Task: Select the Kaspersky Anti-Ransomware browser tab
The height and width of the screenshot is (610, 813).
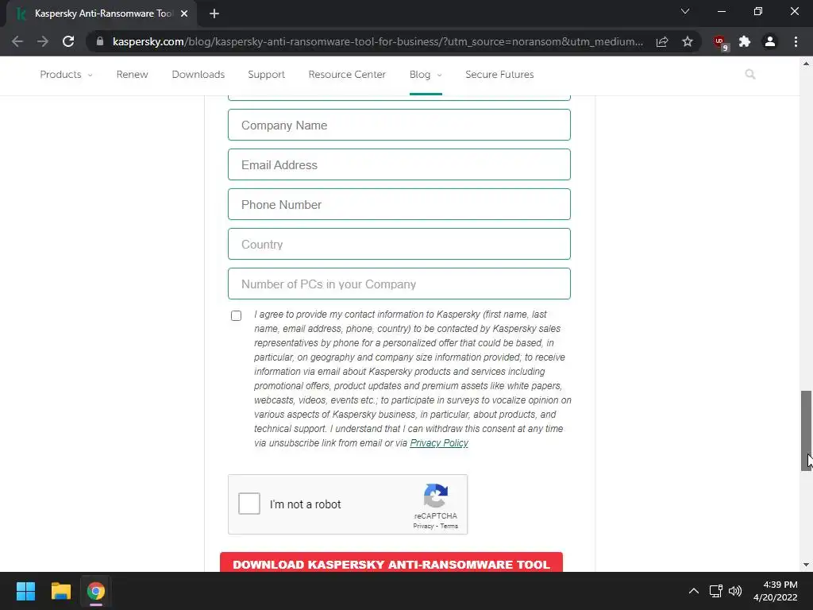Action: (102, 14)
